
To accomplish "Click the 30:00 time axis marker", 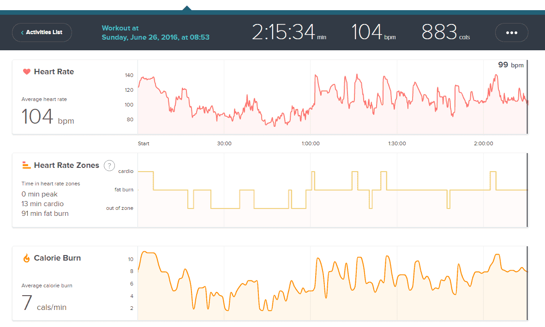I will click(224, 143).
